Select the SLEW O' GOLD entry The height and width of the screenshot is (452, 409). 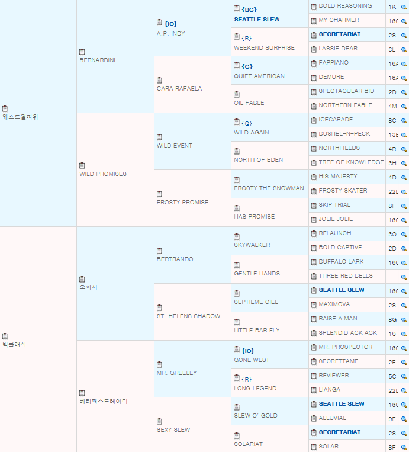256,416
